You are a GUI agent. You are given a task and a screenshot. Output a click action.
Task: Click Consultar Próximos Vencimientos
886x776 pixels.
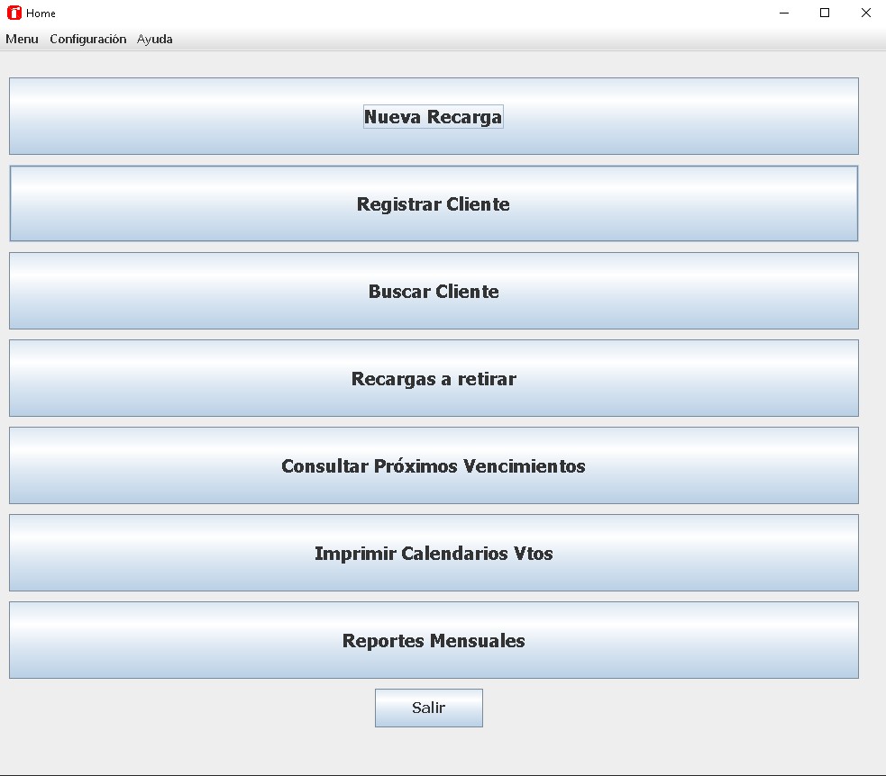[434, 466]
